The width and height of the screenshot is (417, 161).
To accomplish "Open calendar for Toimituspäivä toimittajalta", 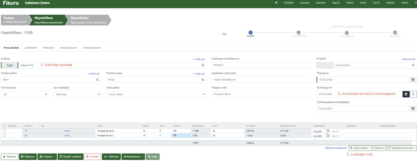I will (x=413, y=109).
